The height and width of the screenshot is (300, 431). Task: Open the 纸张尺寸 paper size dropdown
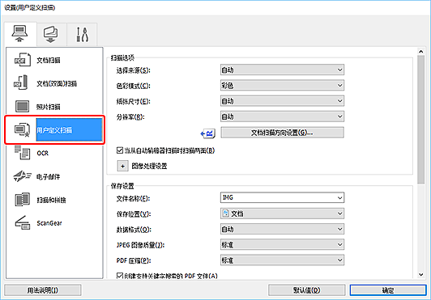pyautogui.click(x=282, y=101)
